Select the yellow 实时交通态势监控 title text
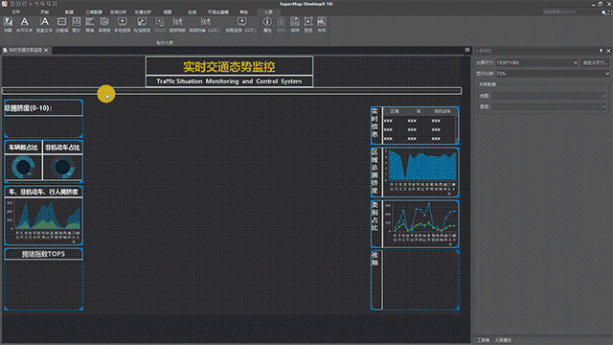Viewport: 613px width, 345px height. tap(229, 67)
